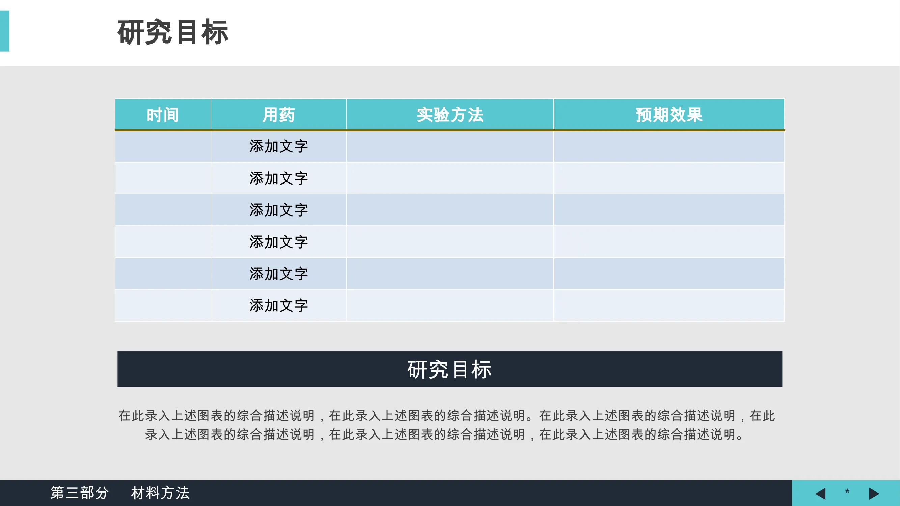900x506 pixels.
Task: Click the 材料方法 footer label
Action: [x=160, y=493]
